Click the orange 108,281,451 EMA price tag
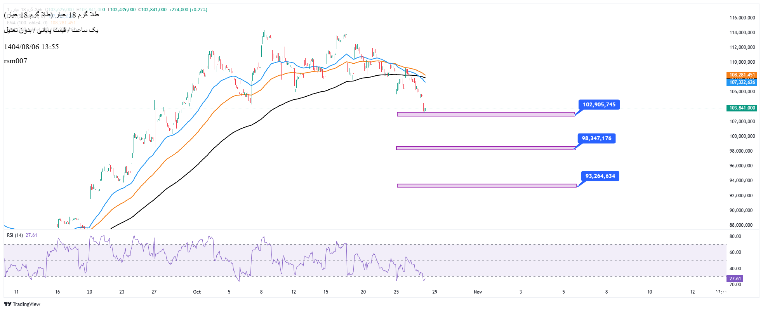This screenshot has height=311, width=763. (742, 75)
